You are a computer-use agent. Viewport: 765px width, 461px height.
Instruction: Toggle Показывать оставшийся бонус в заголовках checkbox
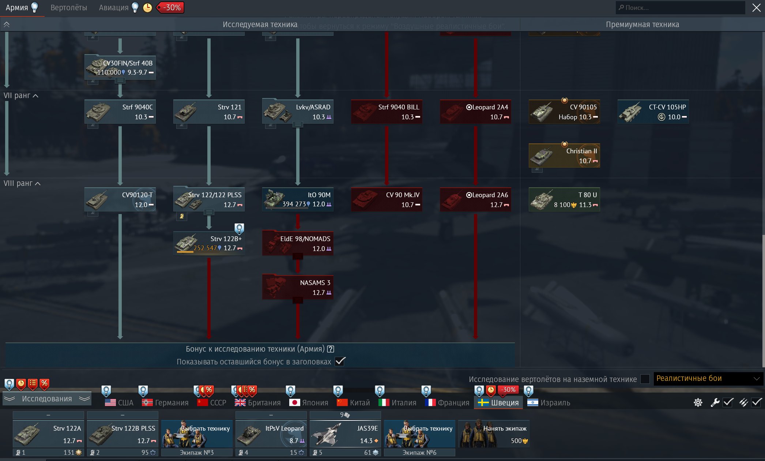(340, 361)
